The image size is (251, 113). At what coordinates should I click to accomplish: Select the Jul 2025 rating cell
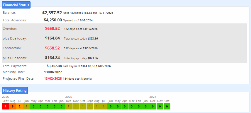104,107
